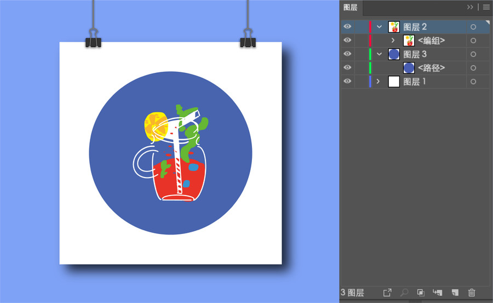493x303 pixels.
Task: Select the 图层 2 layer thumbnail
Action: [x=394, y=27]
